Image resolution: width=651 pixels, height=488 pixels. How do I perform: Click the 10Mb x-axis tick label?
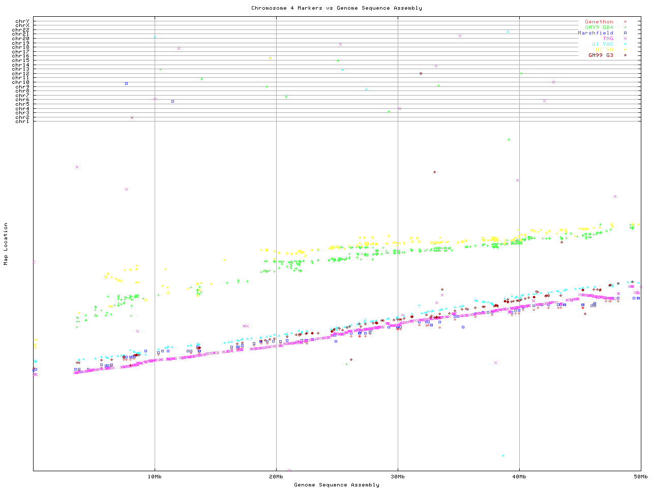(155, 477)
